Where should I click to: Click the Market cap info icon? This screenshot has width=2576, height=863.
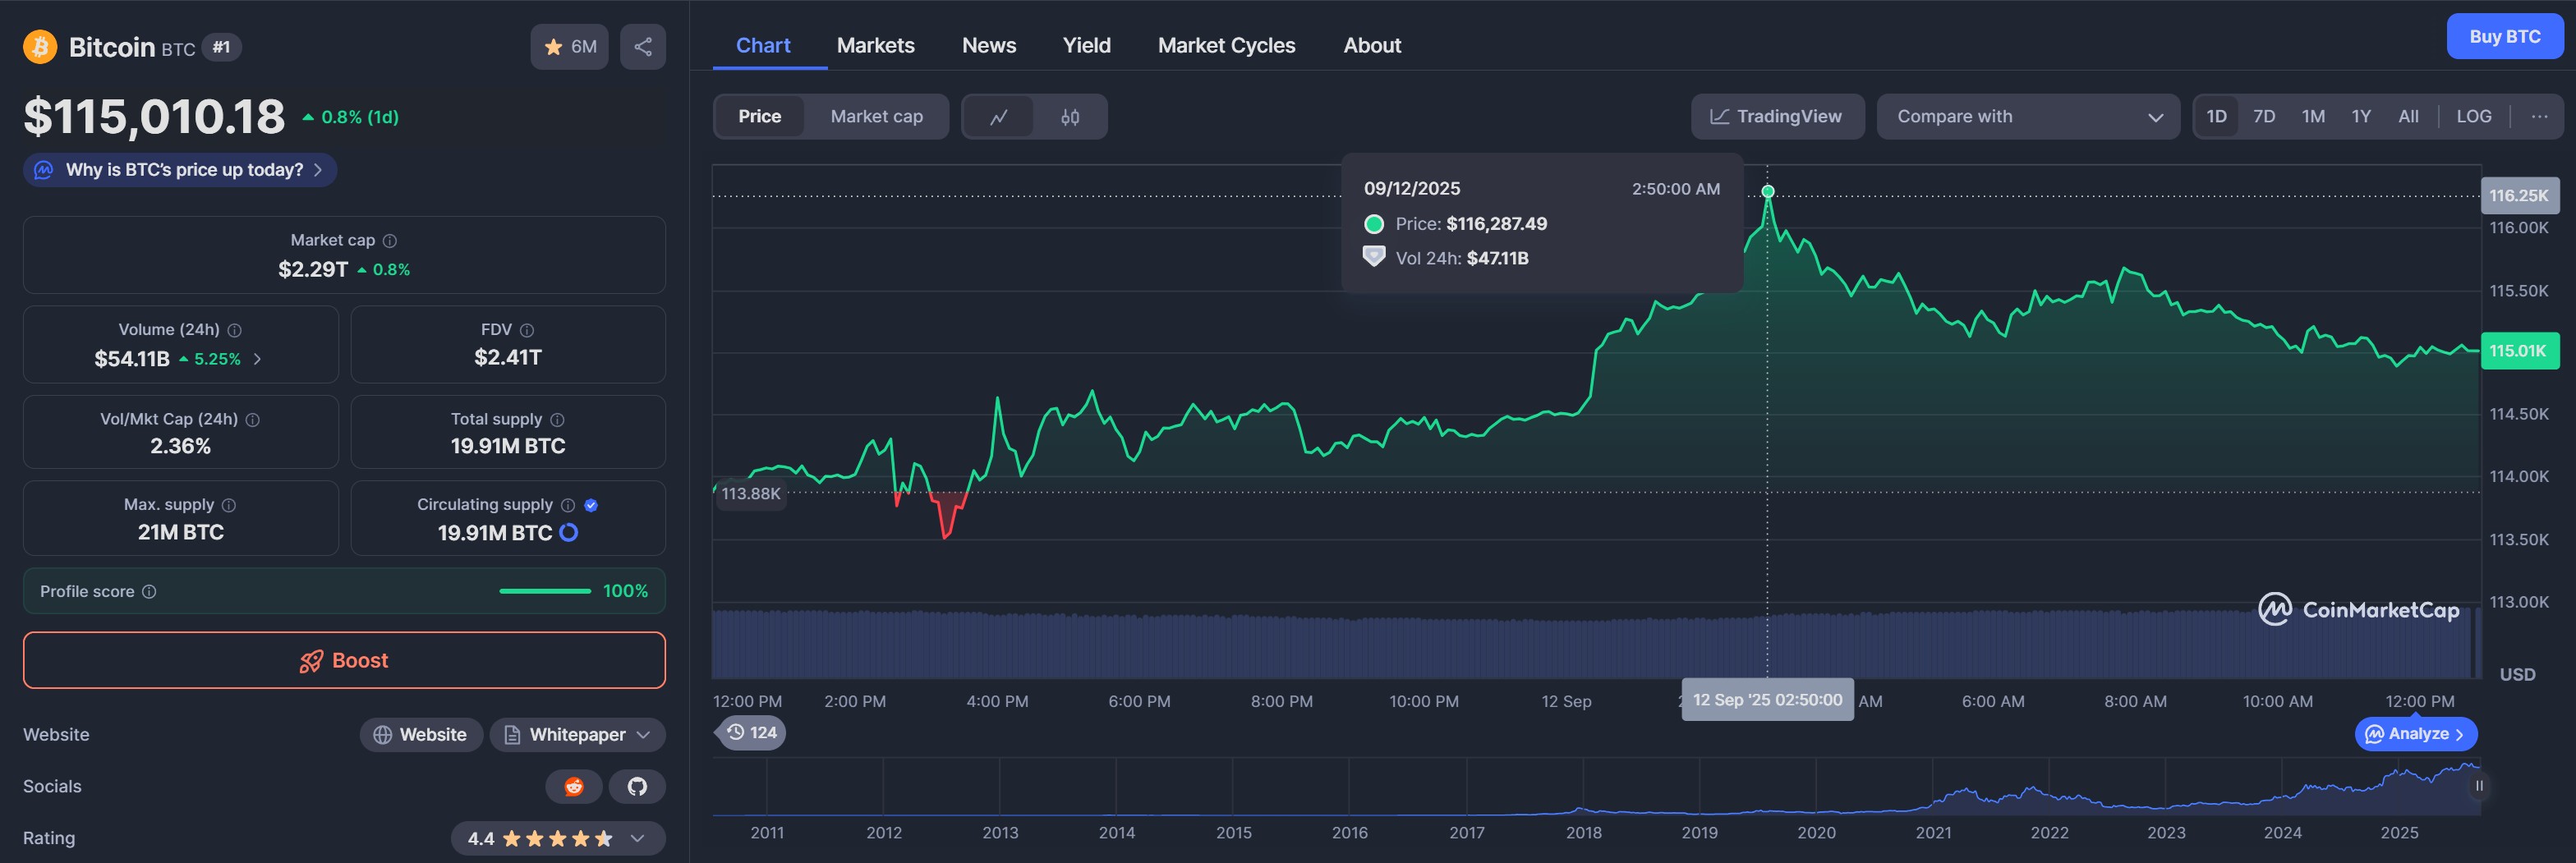(390, 241)
